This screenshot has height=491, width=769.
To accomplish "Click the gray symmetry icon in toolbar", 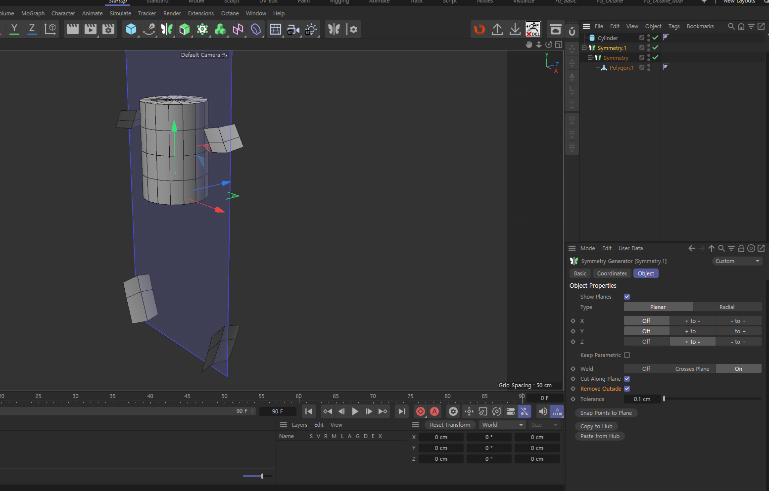I will [334, 29].
